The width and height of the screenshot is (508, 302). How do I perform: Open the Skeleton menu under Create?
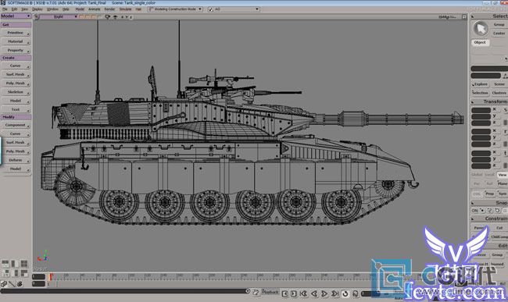(16, 92)
